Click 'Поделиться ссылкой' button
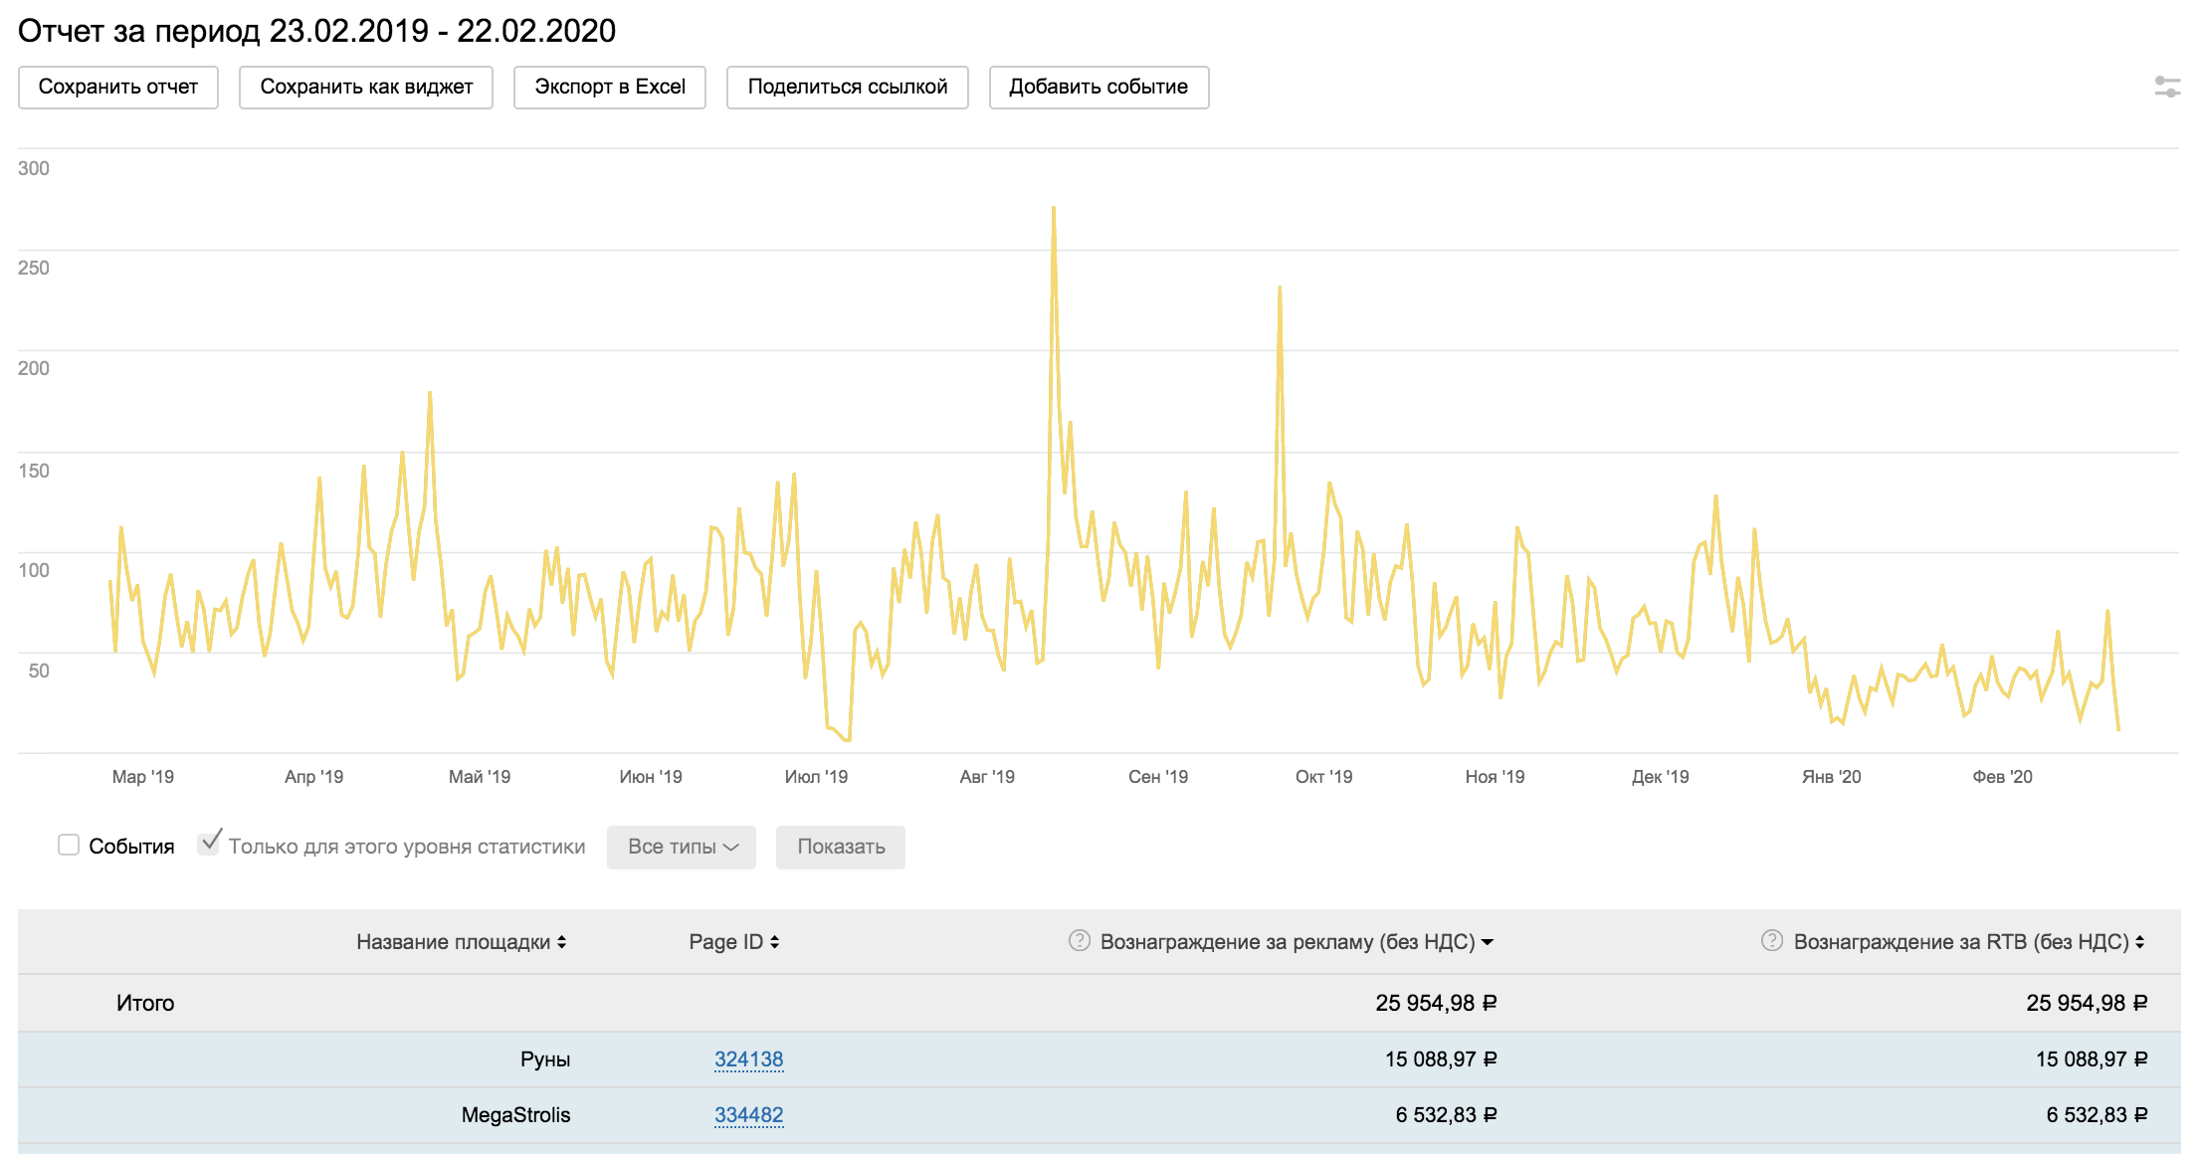This screenshot has height=1154, width=2199. [848, 88]
